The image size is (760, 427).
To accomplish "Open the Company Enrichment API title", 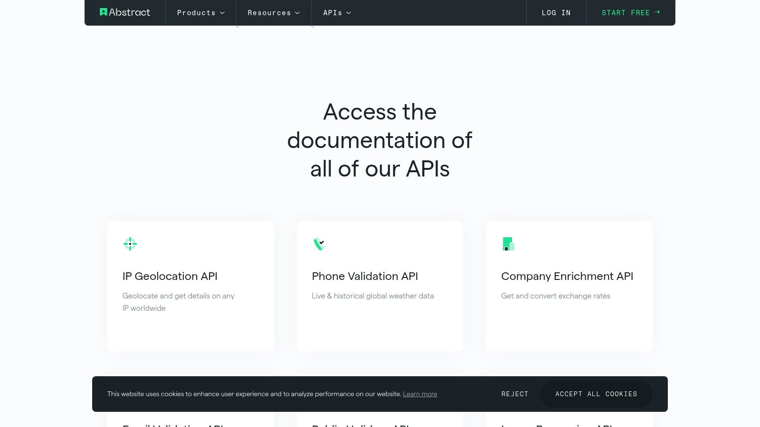I will coord(567,276).
